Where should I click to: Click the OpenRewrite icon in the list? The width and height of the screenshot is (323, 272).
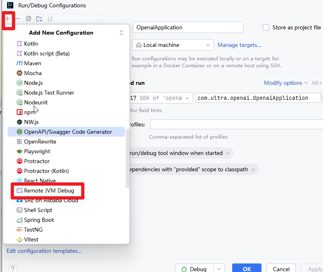point(20,142)
